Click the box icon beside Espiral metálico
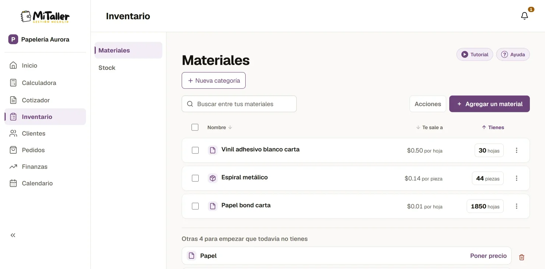The height and width of the screenshot is (269, 545). pyautogui.click(x=213, y=178)
